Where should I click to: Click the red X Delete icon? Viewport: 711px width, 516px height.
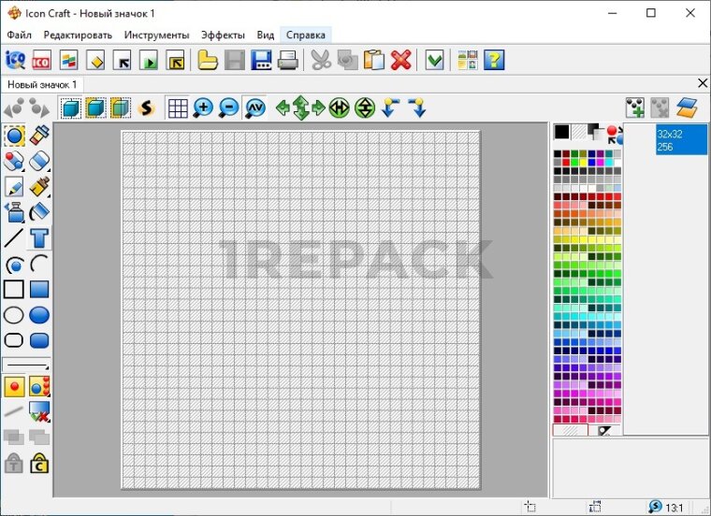pyautogui.click(x=401, y=61)
